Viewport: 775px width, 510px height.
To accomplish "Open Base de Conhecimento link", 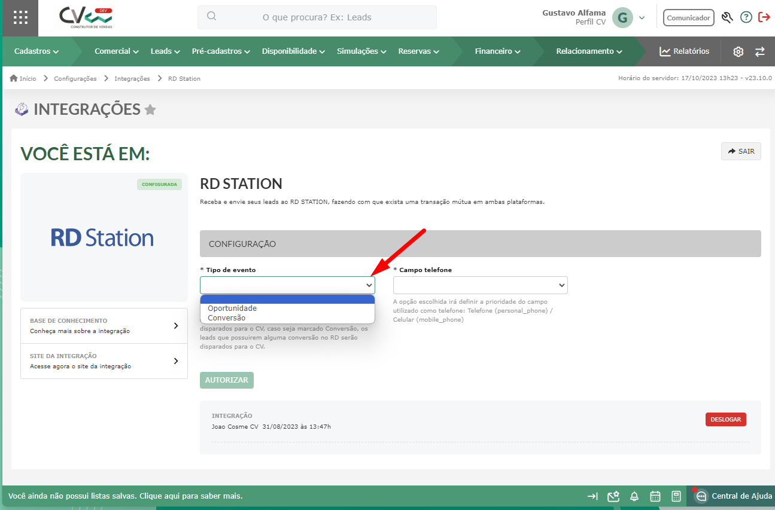I will tap(104, 326).
